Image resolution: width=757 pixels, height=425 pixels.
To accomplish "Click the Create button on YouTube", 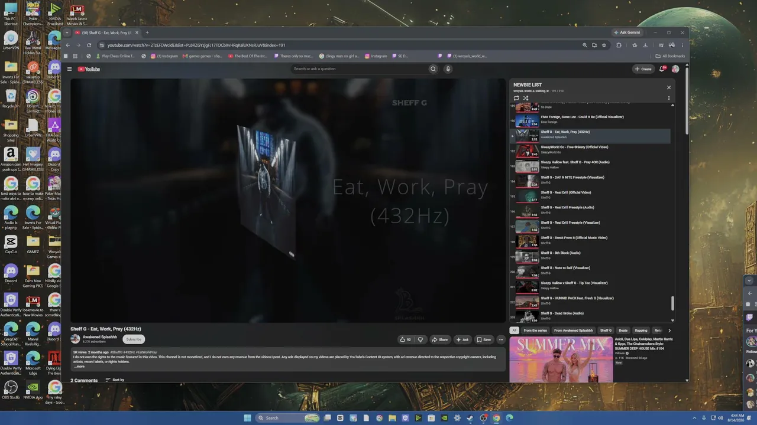I will [643, 69].
